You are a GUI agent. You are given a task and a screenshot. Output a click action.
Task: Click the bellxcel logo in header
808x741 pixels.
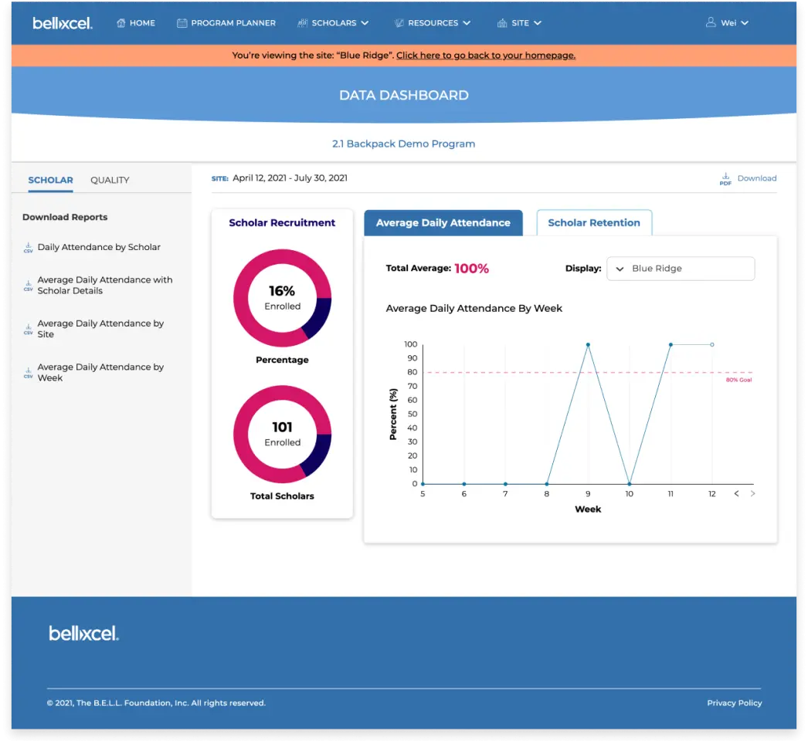(63, 23)
